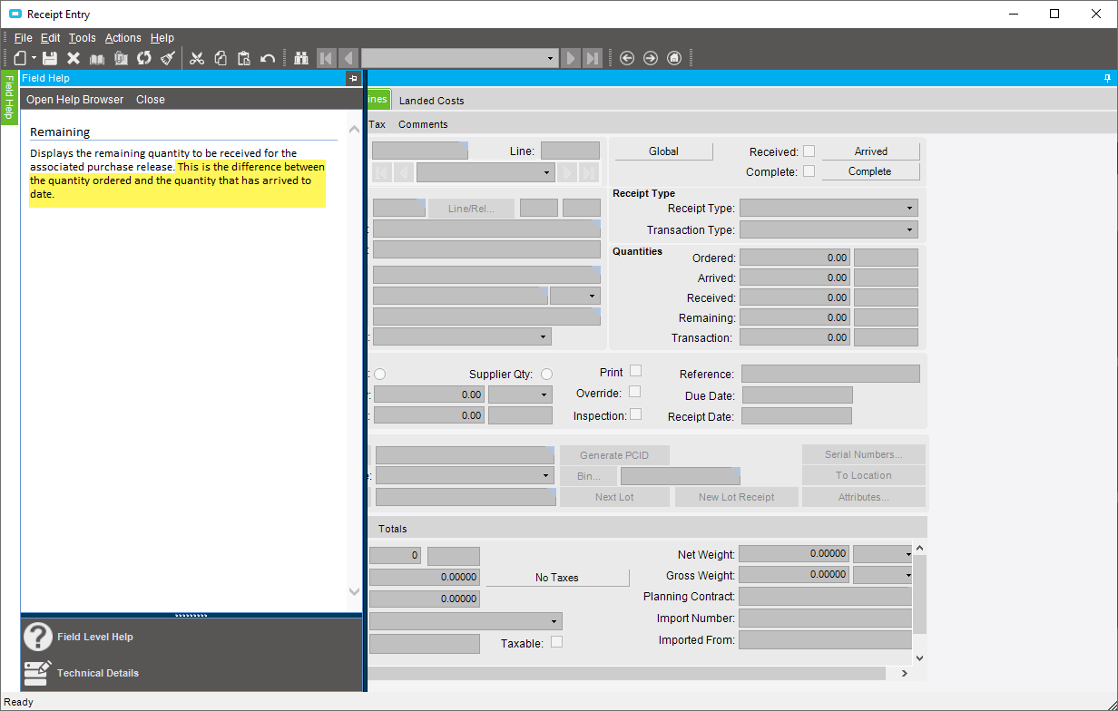Toggle the Inspection checkbox
Screen dimensions: 1118x711
click(635, 414)
